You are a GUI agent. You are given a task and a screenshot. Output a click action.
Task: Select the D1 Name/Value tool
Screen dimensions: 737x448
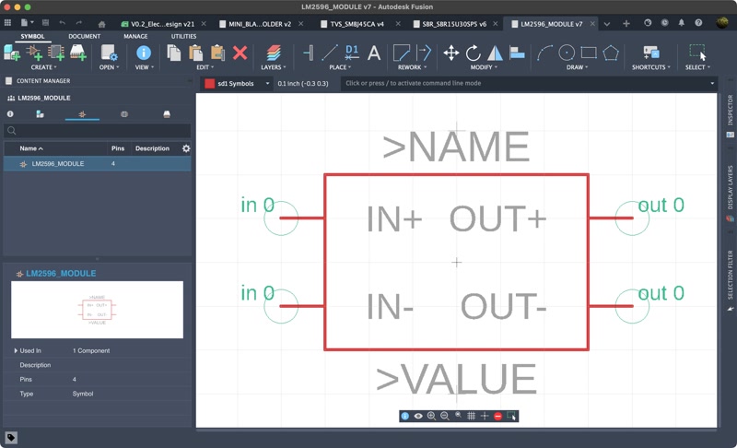(352, 53)
